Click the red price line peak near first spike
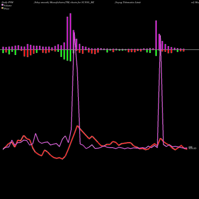199x199 pixels. [77, 126]
